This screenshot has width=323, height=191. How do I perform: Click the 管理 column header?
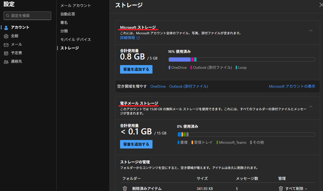tap(282, 179)
